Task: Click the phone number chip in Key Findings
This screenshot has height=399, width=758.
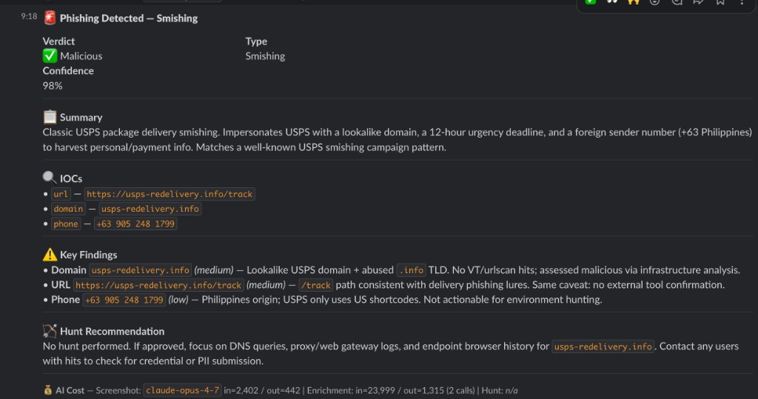Action: [124, 300]
